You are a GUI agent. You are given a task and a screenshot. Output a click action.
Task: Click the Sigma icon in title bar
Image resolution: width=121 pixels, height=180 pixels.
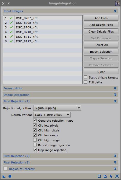[x=117, y=4]
